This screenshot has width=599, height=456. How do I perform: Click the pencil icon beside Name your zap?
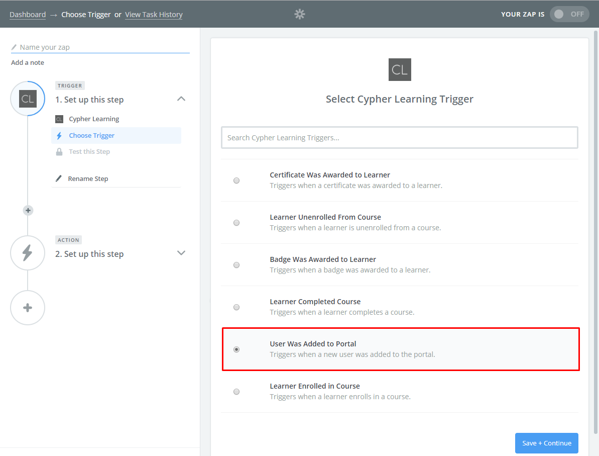14,47
